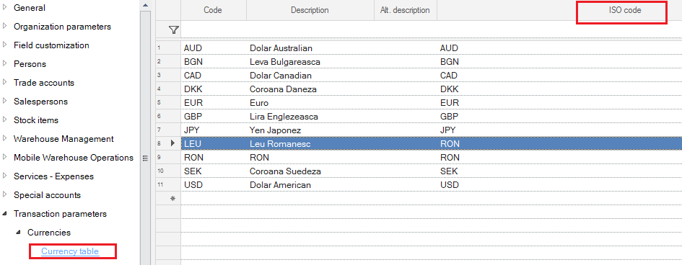
Task: Select Special accounts in the tree
Action: [47, 194]
